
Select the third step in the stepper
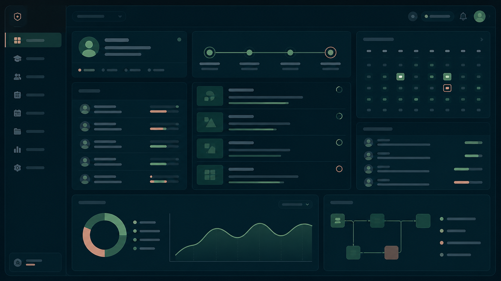click(290, 53)
